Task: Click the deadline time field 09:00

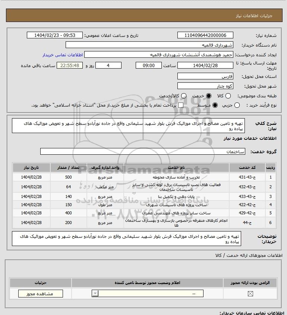Action: tap(149, 66)
